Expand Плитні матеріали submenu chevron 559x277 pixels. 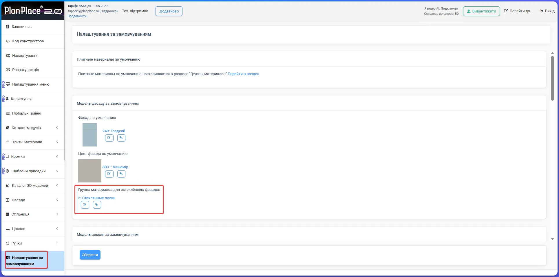point(57,142)
